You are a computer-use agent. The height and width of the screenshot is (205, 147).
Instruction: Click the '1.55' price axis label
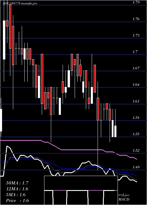(x=136, y=134)
